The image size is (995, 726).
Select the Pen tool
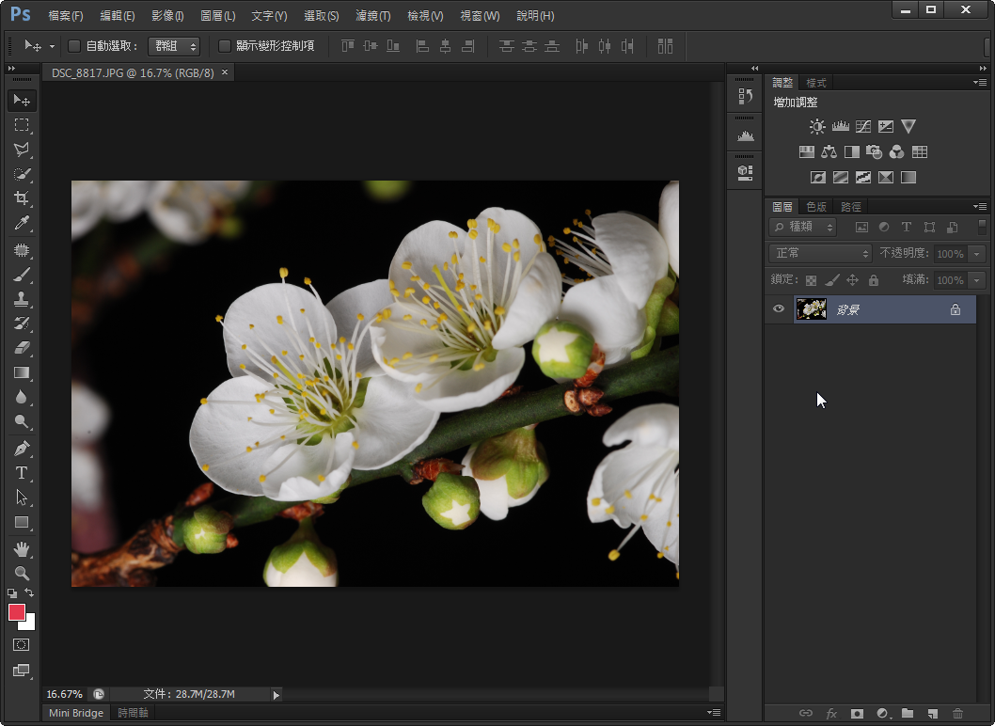point(22,449)
